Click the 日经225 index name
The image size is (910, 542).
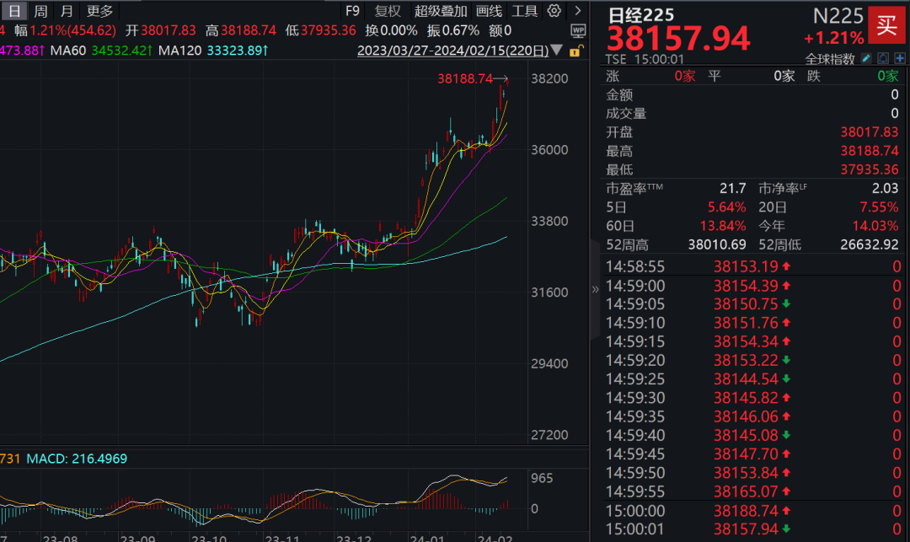pos(641,14)
